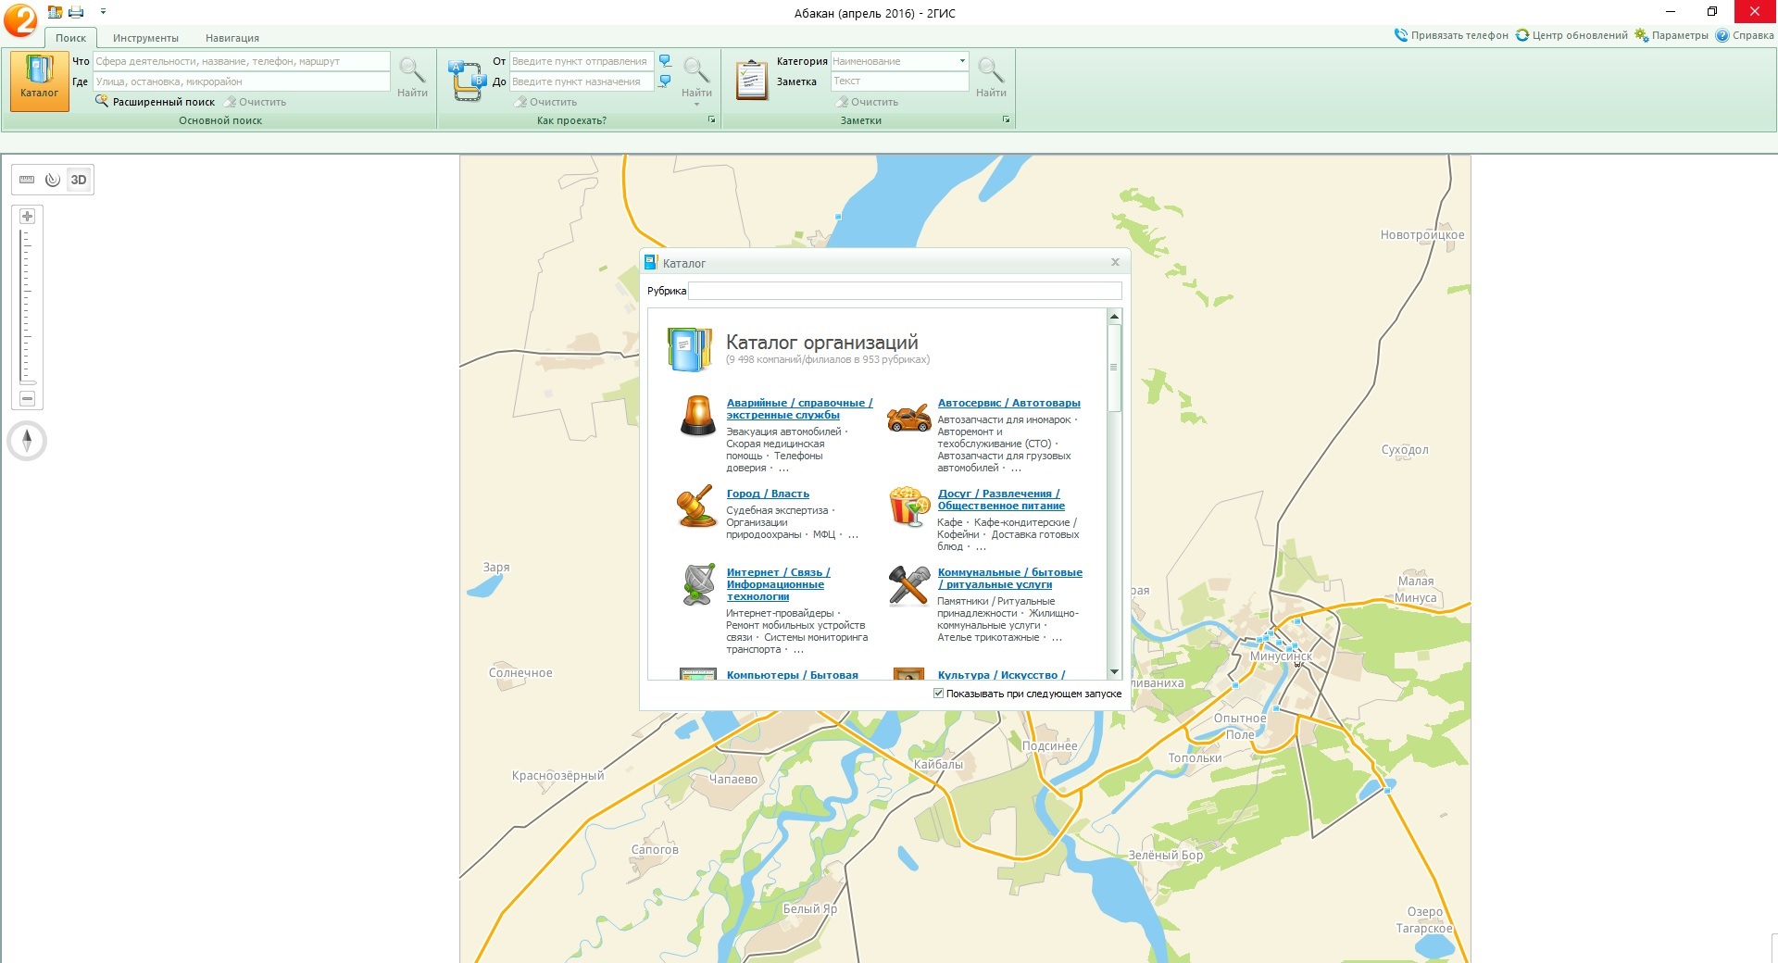Image resolution: width=1778 pixels, height=963 pixels.
Task: Open Культура / Искусство category link
Action: [1001, 675]
